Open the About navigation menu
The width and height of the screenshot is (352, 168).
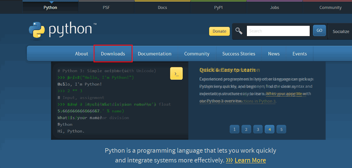click(81, 54)
